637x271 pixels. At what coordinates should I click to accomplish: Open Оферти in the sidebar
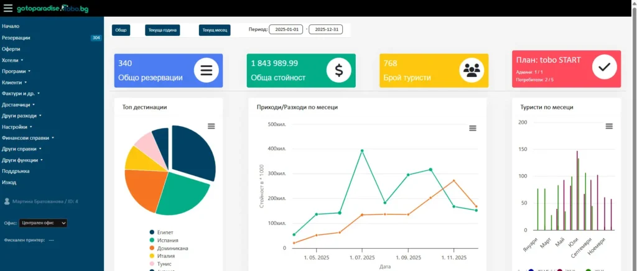[x=11, y=49]
